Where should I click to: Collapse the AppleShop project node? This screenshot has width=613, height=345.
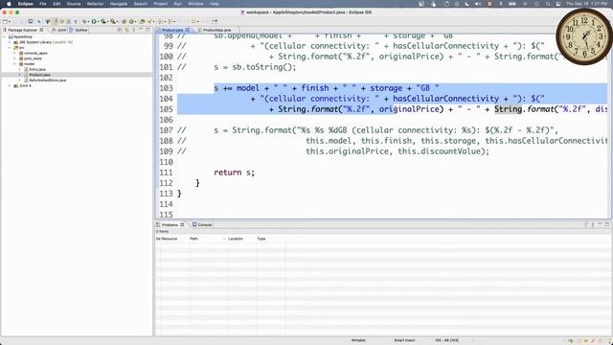pos(5,36)
